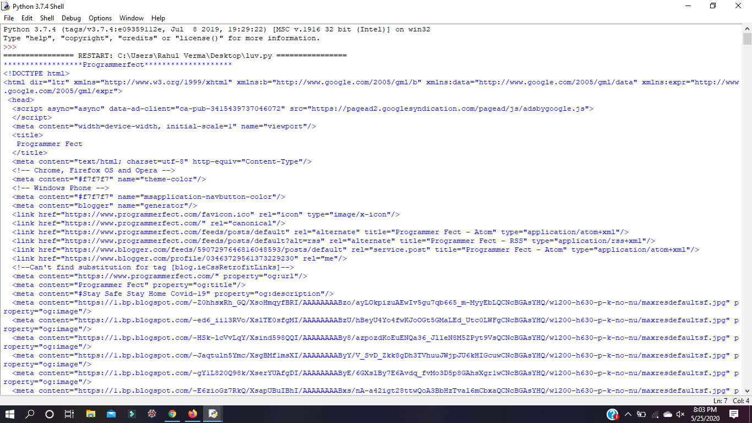Click the 'RESTART: C:\Users\Rahul Verma\Desktop\luv.py' line
Screen dimensions: 752x423
pos(175,56)
